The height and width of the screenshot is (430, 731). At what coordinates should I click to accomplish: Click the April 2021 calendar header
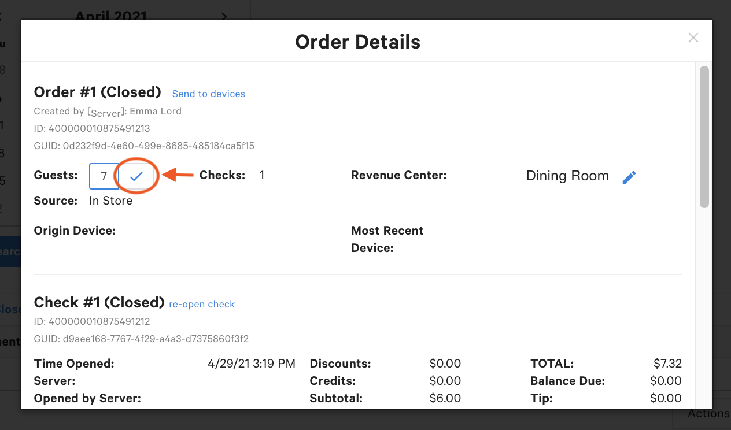pos(110,16)
